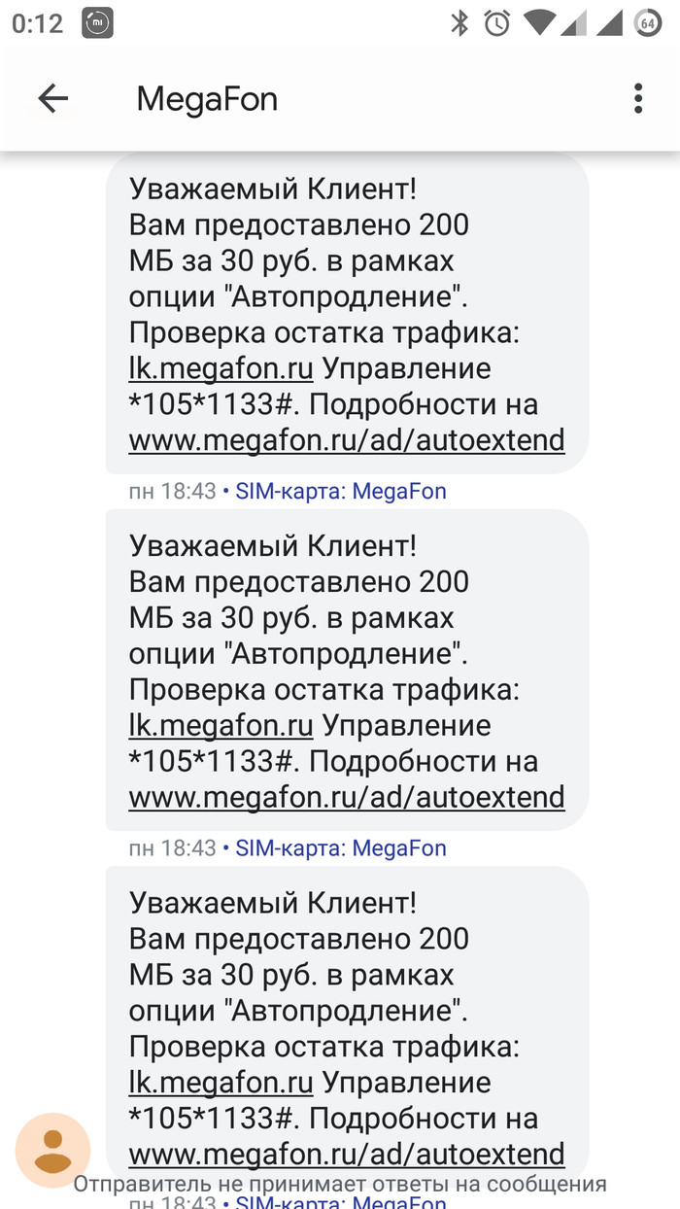Tap the Bluetooth status bar icon

[x=459, y=23]
